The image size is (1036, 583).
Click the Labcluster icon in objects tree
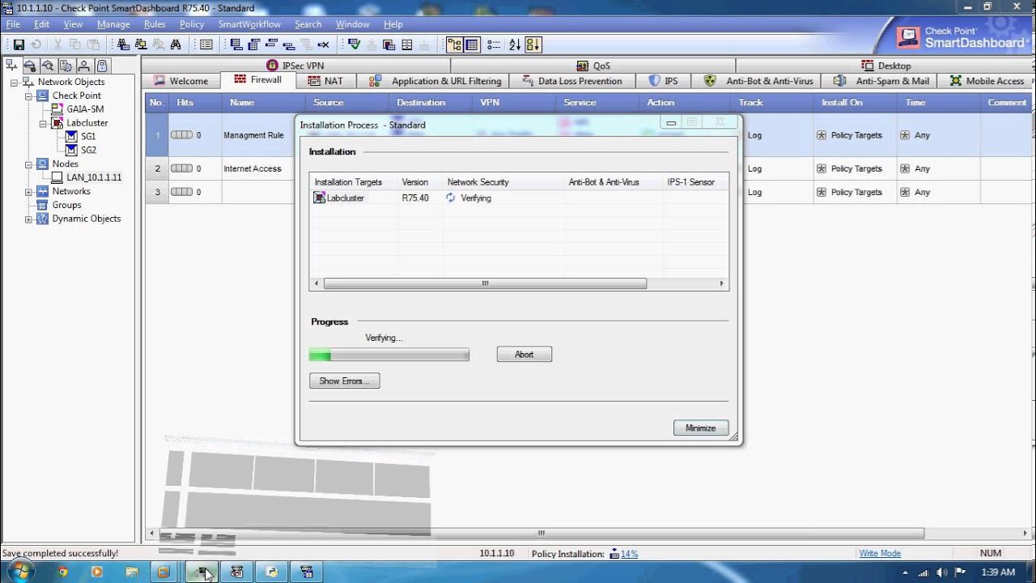point(57,123)
